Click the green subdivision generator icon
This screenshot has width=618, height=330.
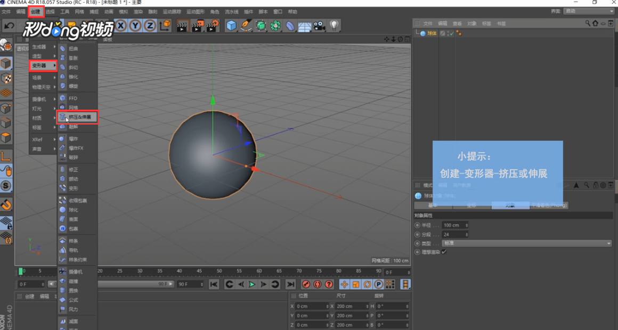[x=261, y=26]
